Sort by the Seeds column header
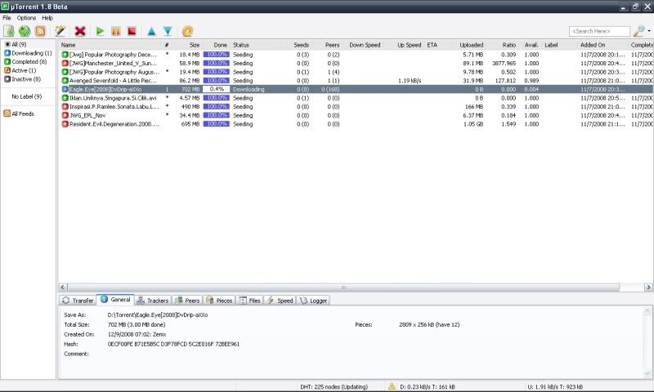The height and width of the screenshot is (392, 654). [301, 45]
